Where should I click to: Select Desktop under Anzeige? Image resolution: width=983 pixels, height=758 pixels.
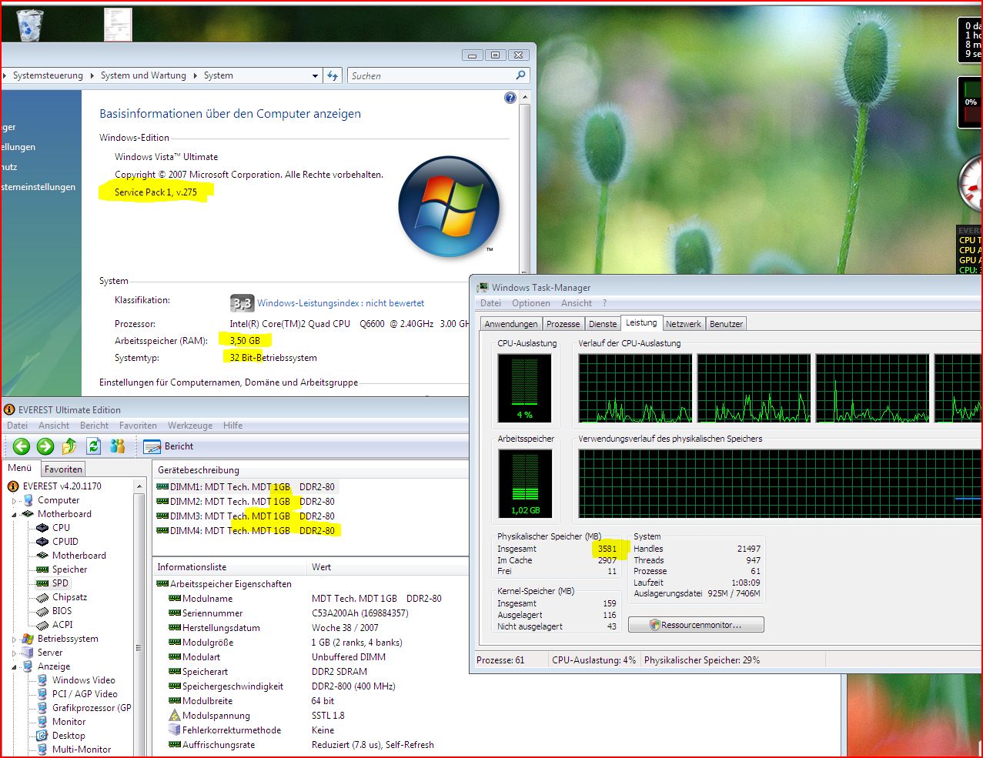(69, 736)
